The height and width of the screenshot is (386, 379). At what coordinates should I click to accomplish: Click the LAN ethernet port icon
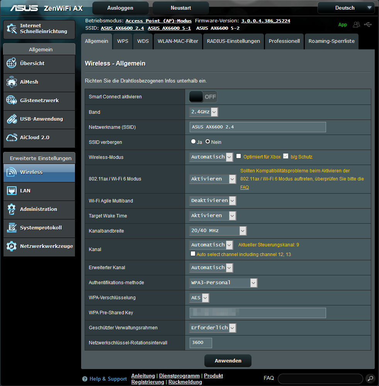[12, 190]
